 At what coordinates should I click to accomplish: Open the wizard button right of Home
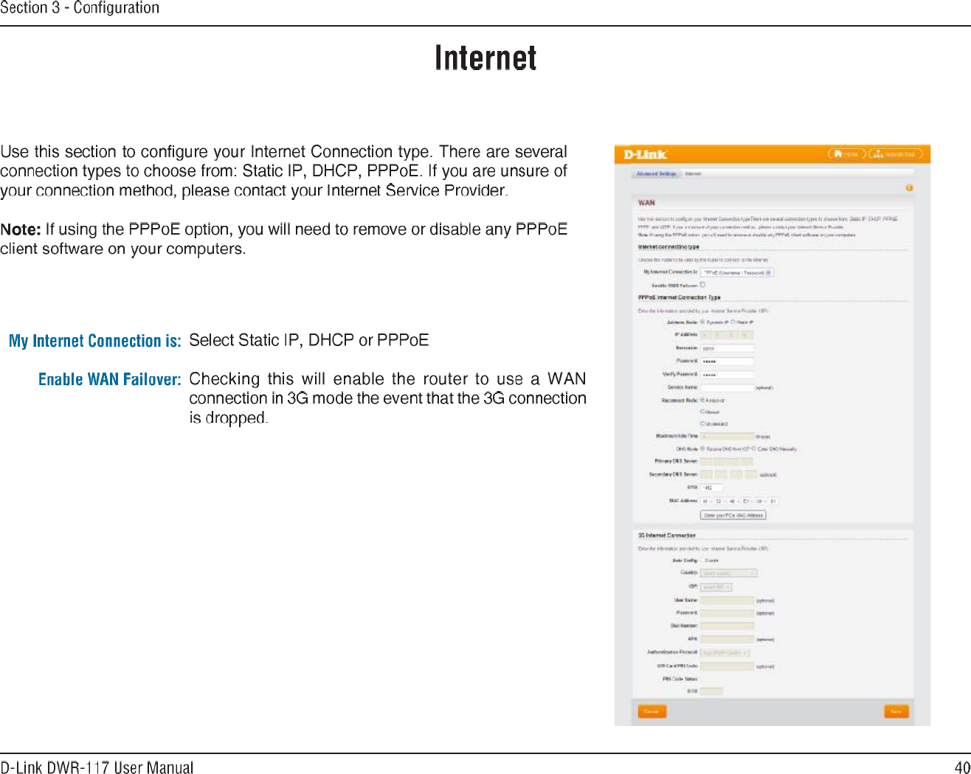pyautogui.click(x=896, y=154)
